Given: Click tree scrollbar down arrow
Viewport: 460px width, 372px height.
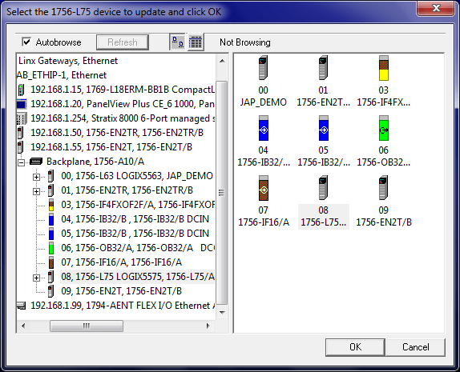Looking at the screenshot, I should coord(222,313).
